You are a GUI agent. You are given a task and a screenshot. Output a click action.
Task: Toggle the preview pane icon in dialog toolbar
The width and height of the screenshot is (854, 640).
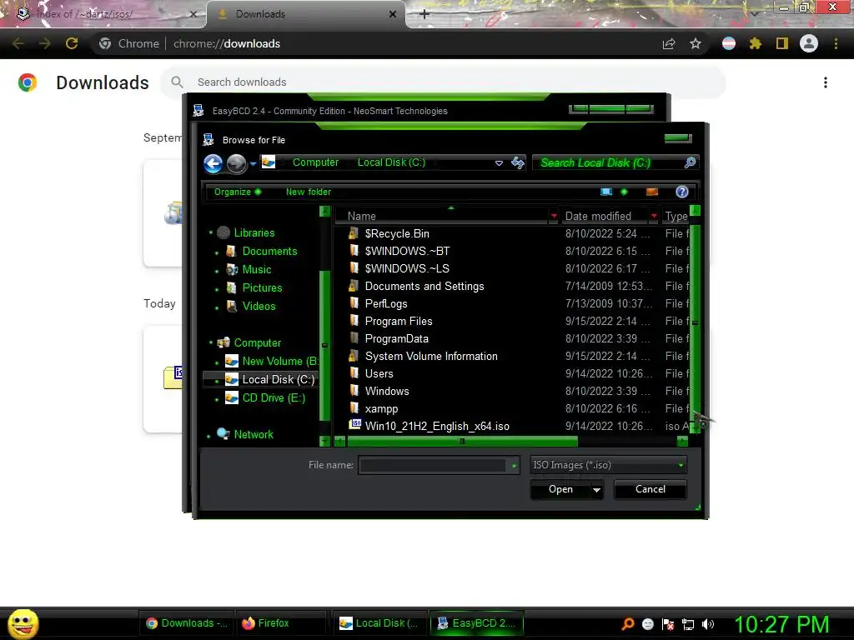pos(652,192)
